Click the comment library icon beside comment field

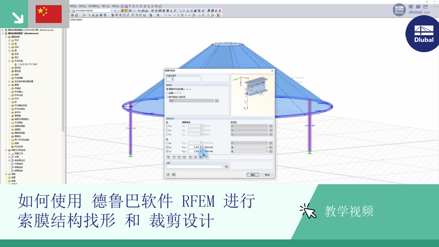[226, 167]
